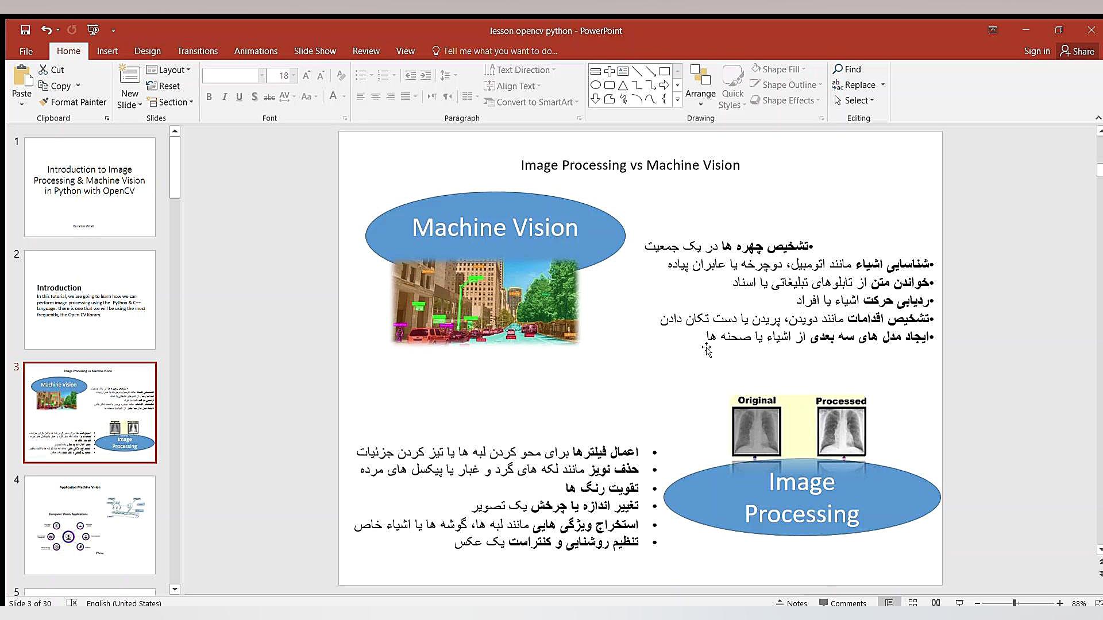Clear all formatting with the eraser icon

(341, 75)
